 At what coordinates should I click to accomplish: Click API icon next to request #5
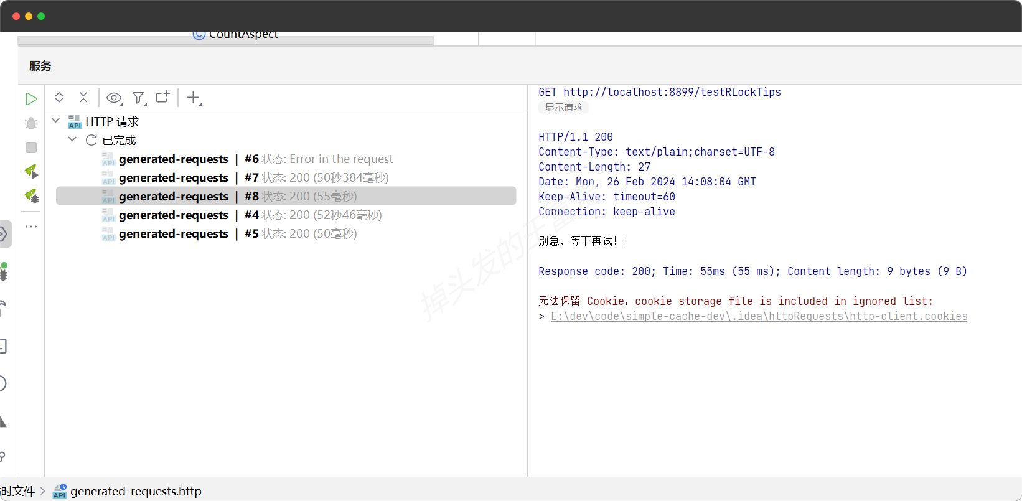coord(108,234)
